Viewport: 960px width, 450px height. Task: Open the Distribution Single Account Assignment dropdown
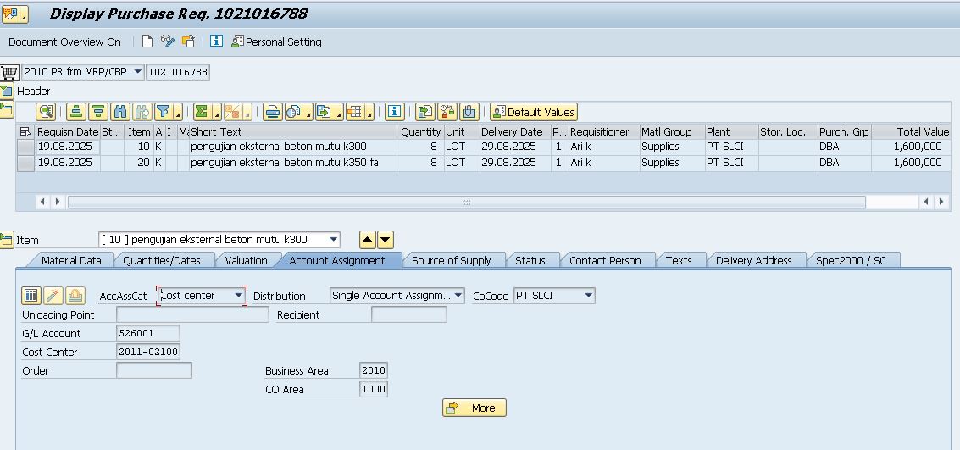point(458,296)
